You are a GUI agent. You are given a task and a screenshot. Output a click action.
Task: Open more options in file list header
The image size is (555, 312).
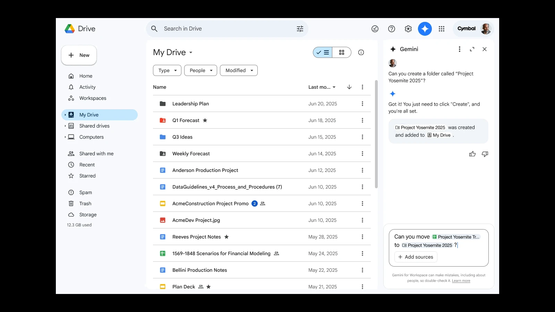click(362, 87)
